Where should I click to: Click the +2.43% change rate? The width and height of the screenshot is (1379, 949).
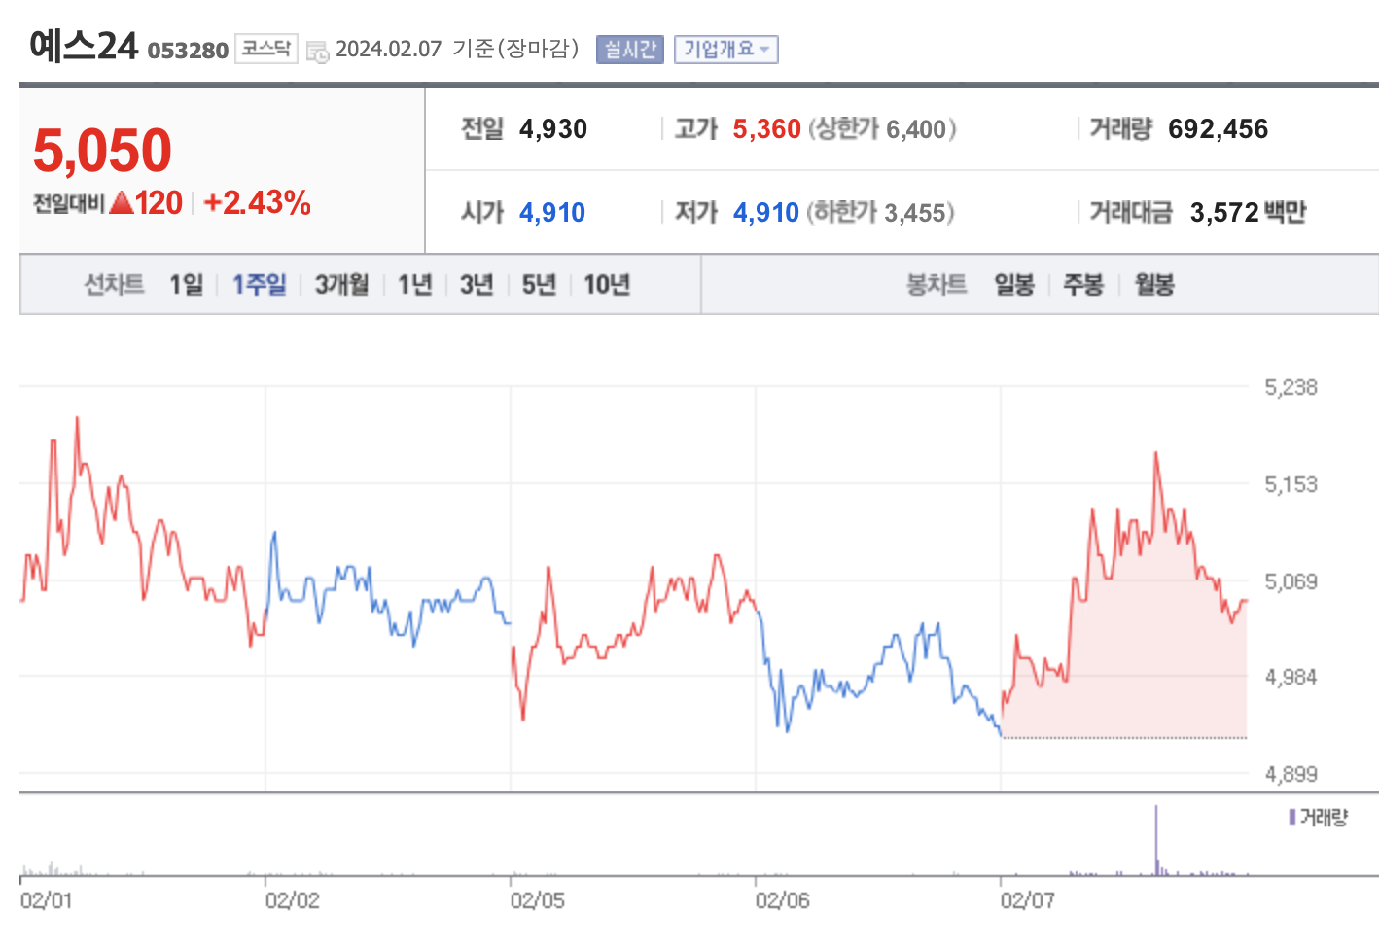click(x=258, y=202)
